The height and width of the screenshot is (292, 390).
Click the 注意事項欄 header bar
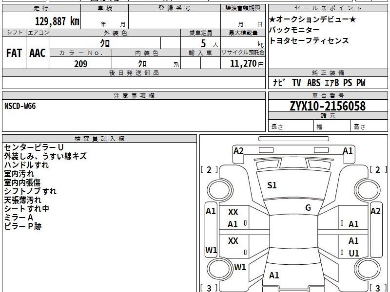pyautogui.click(x=134, y=95)
